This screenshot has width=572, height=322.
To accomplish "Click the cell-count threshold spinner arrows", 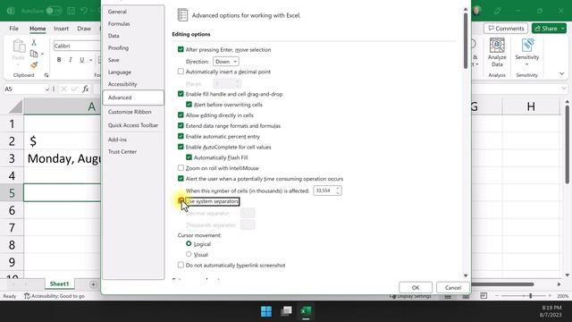I will [338, 191].
